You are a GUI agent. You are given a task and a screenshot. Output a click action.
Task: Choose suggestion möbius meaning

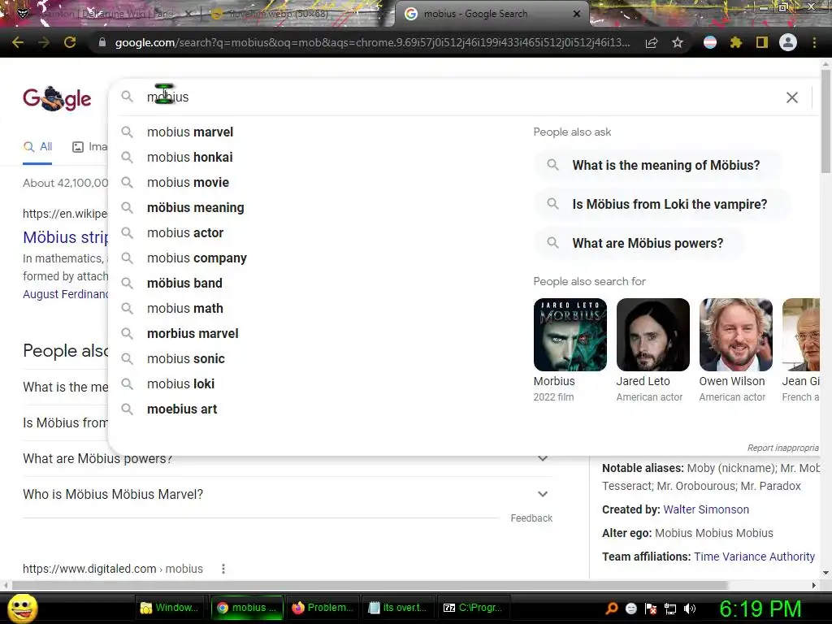(x=195, y=207)
